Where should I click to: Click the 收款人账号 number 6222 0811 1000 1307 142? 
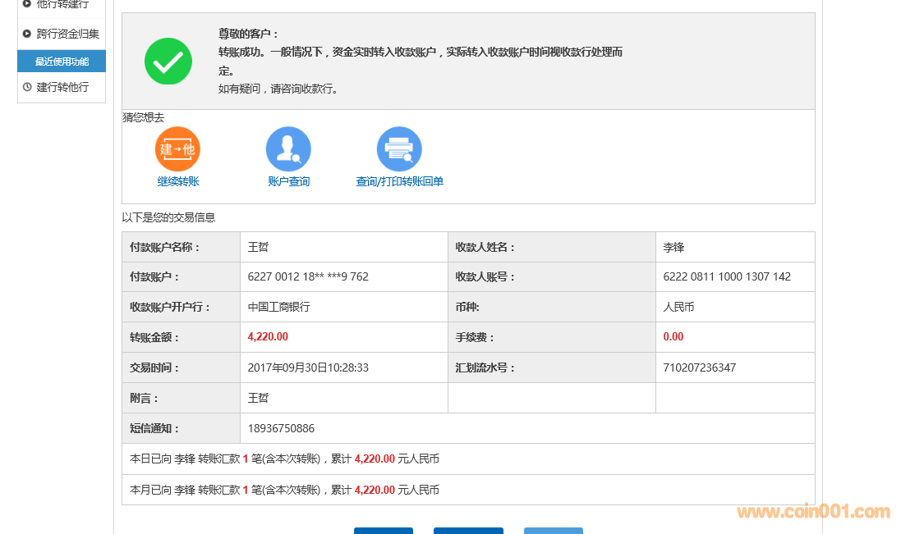[x=727, y=276]
